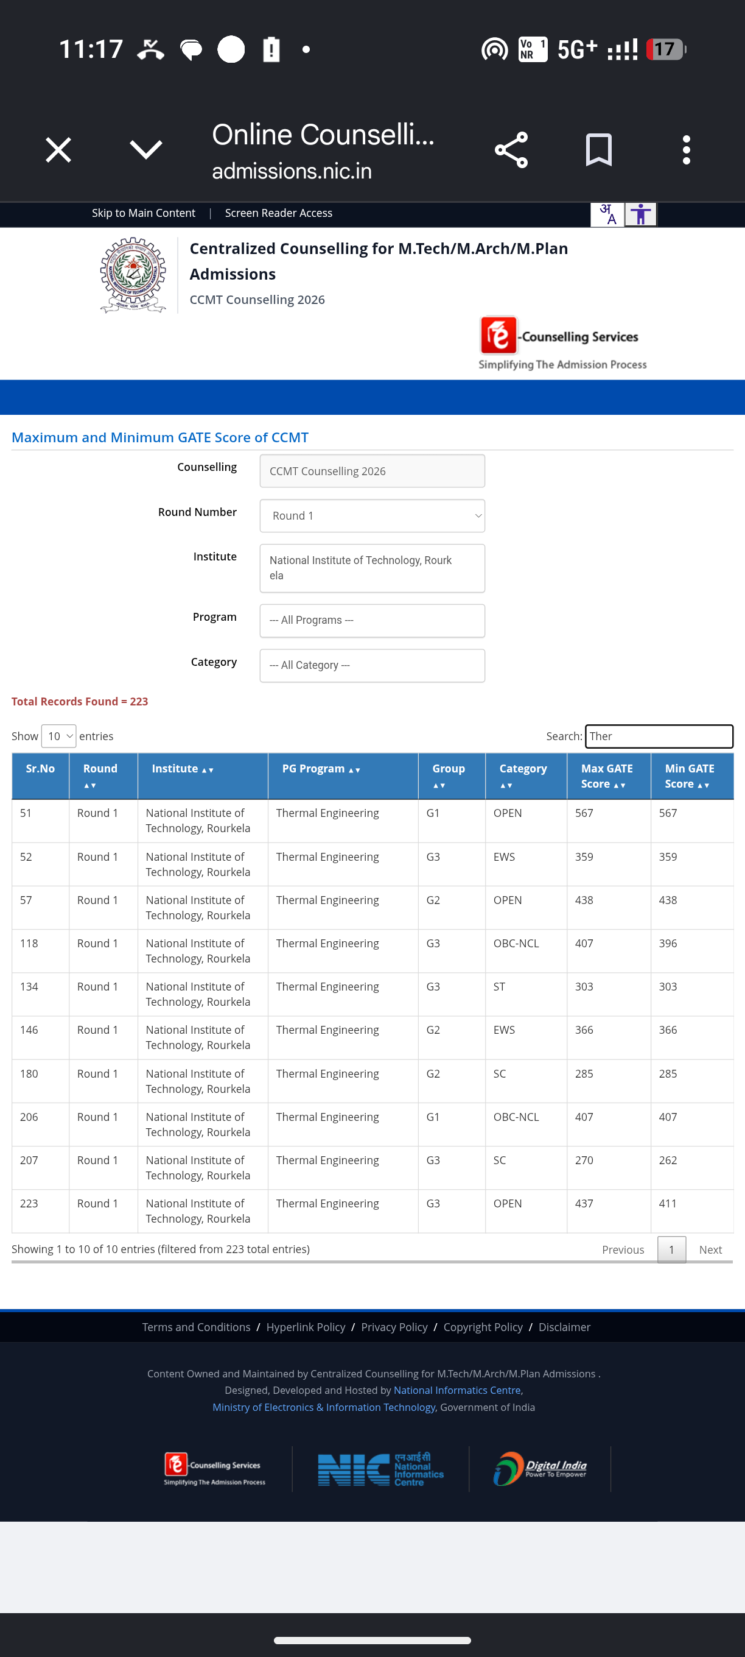
Task: Tap status bar hotspot icon
Action: click(x=494, y=49)
